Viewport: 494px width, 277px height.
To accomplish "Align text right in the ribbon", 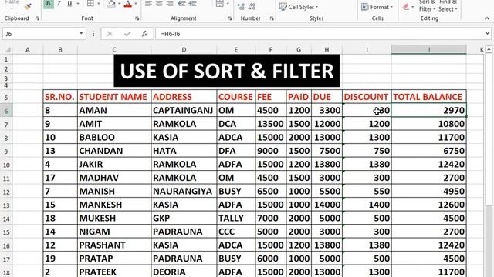I will click(170, 4).
